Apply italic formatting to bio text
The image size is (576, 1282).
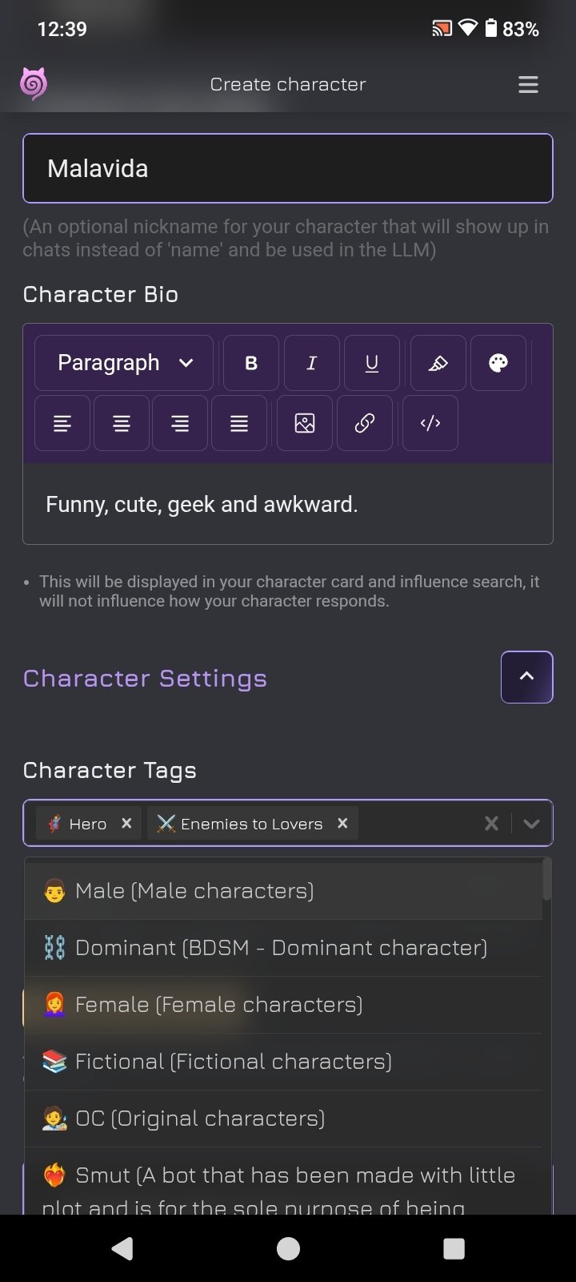coord(312,363)
